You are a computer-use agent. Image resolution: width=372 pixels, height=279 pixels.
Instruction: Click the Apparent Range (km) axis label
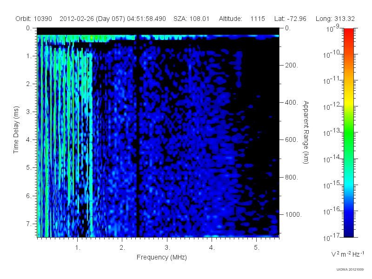[x=306, y=132]
